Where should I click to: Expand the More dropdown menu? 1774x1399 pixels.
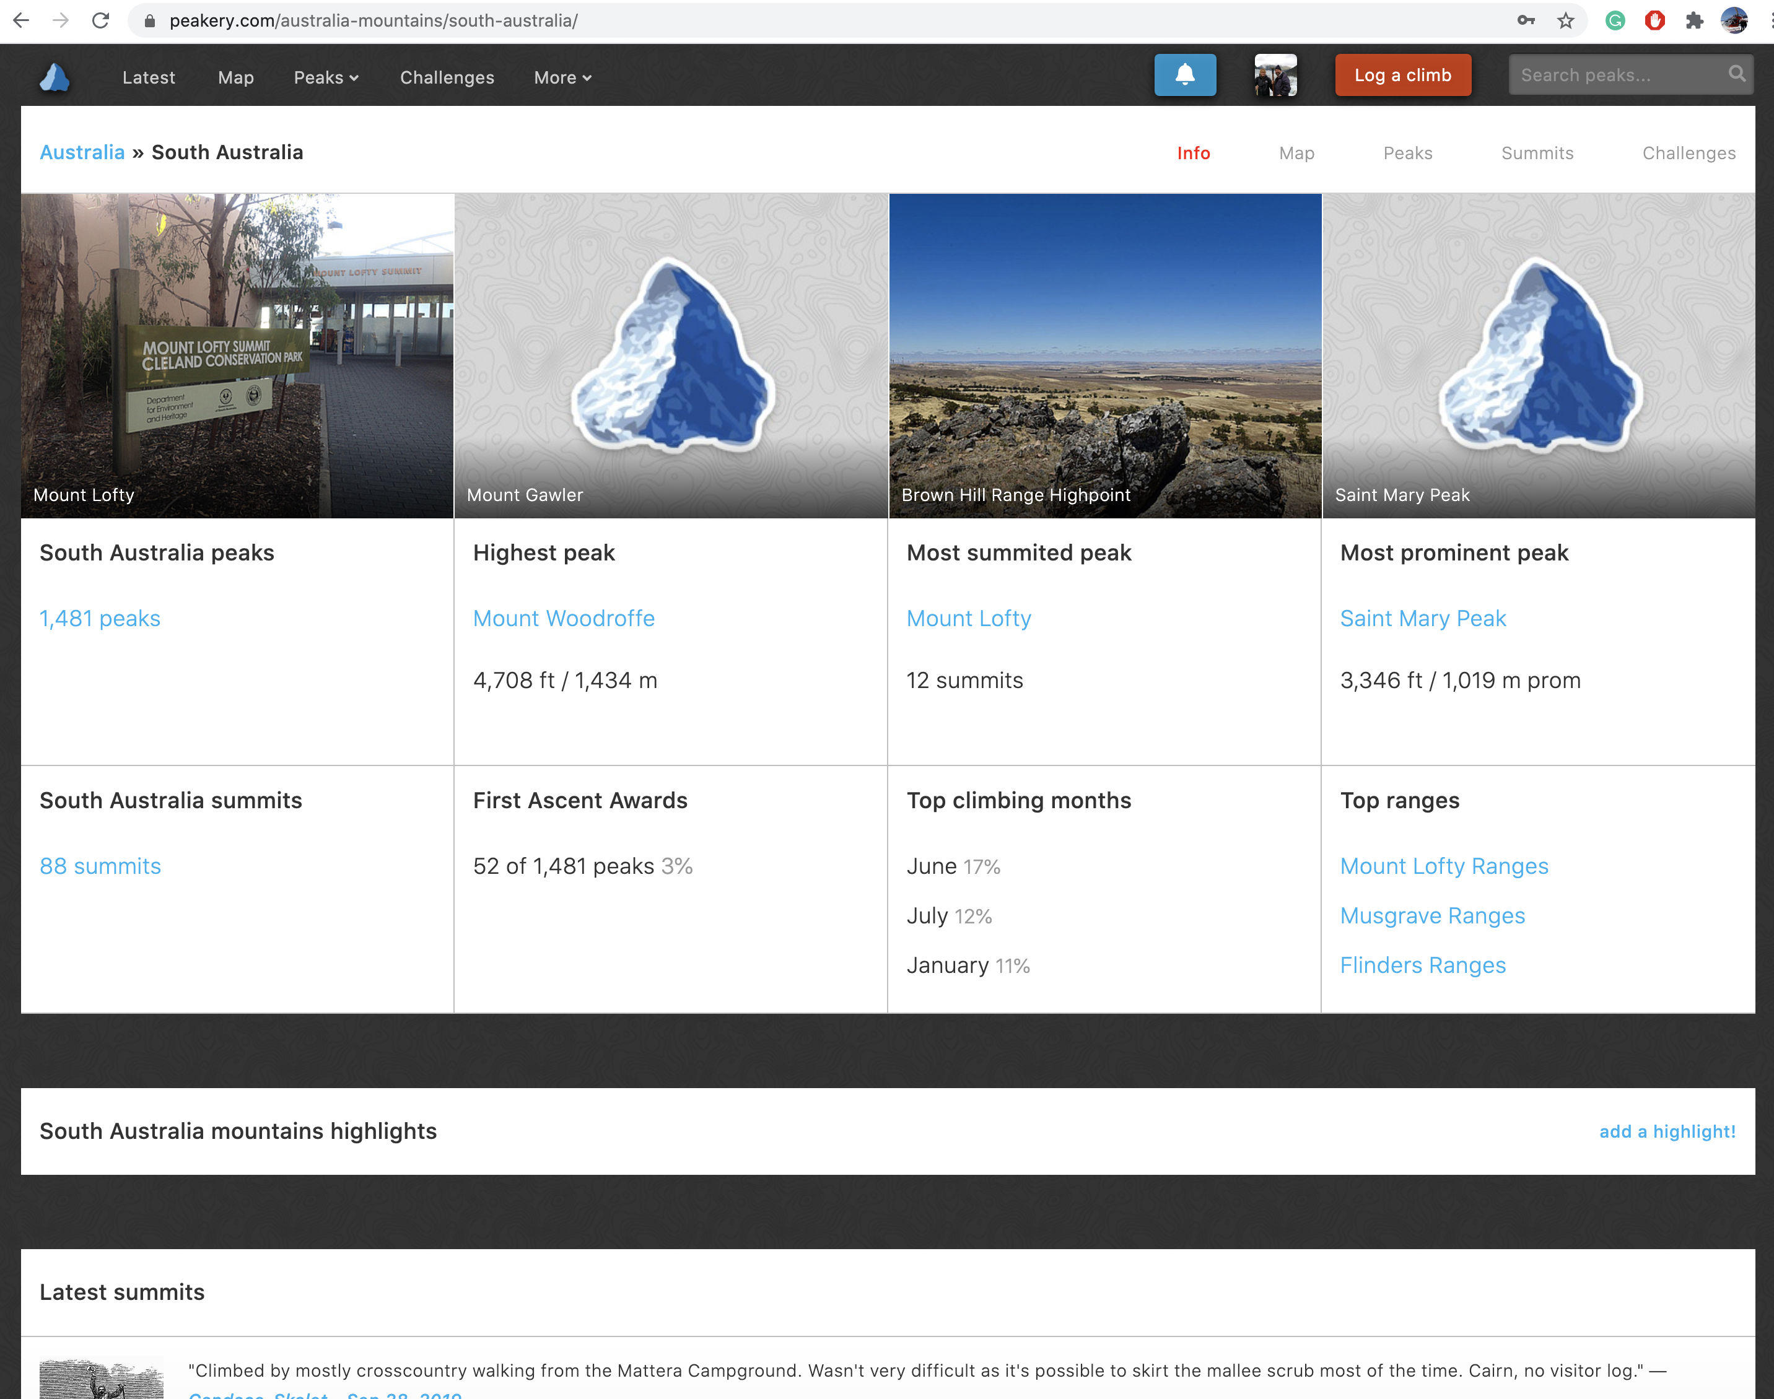(562, 78)
